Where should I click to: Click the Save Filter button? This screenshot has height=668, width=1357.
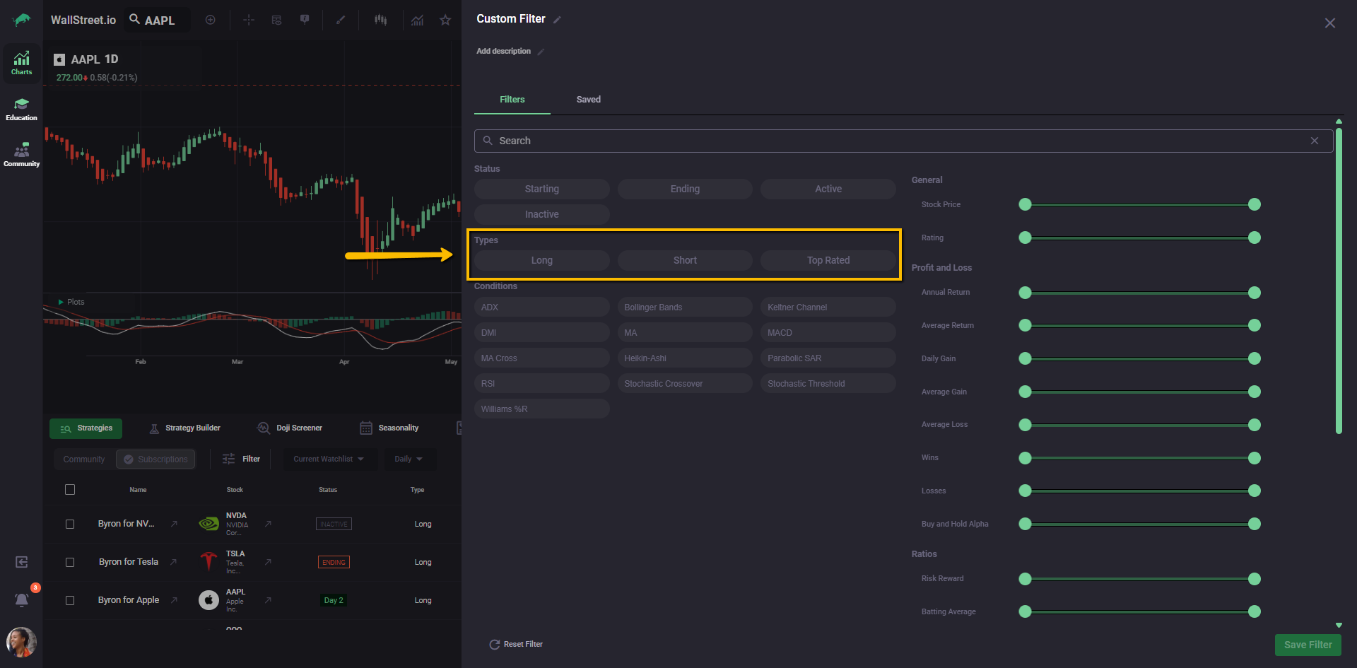pyautogui.click(x=1307, y=645)
